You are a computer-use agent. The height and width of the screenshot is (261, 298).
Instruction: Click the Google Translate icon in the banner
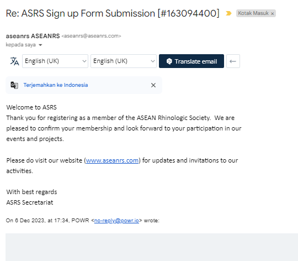(x=14, y=85)
